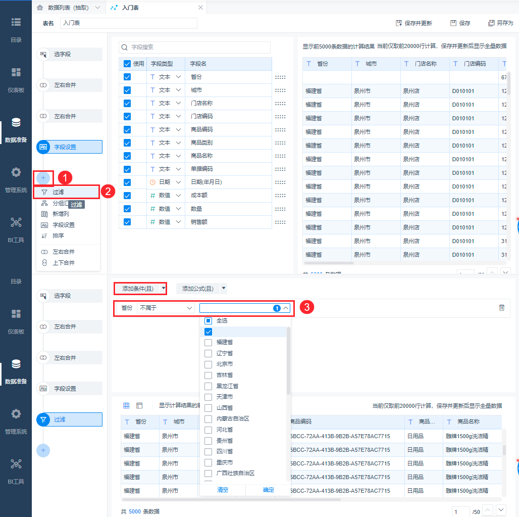This screenshot has width=519, height=517.
Task: Check the 四川省 option
Action: point(208,451)
